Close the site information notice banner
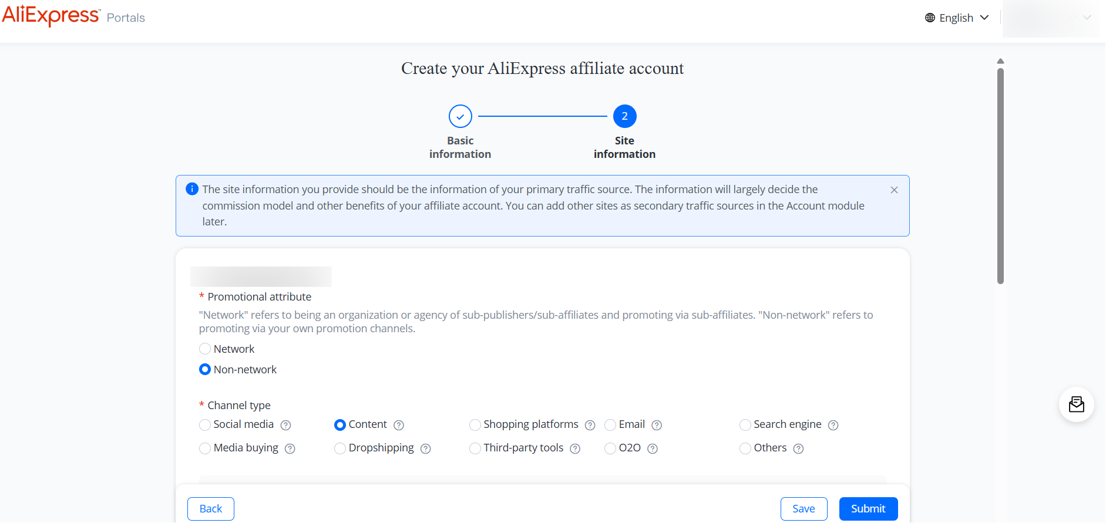The image size is (1106, 523). (894, 190)
